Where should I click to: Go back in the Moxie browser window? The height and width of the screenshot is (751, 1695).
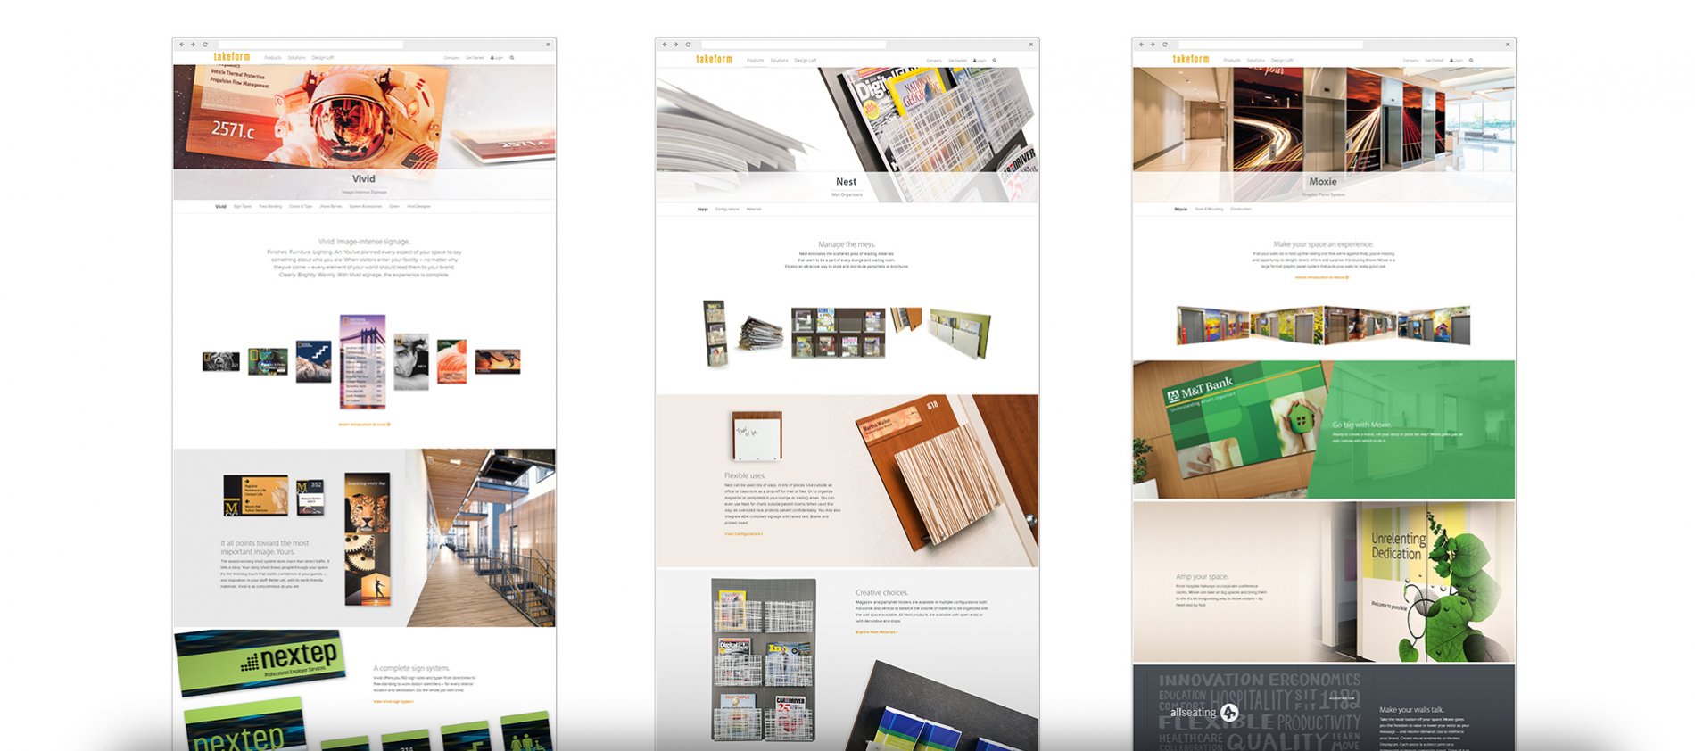pos(1142,45)
